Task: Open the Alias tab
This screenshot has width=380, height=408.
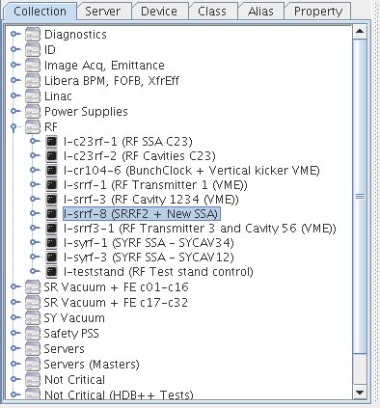Action: 260,12
